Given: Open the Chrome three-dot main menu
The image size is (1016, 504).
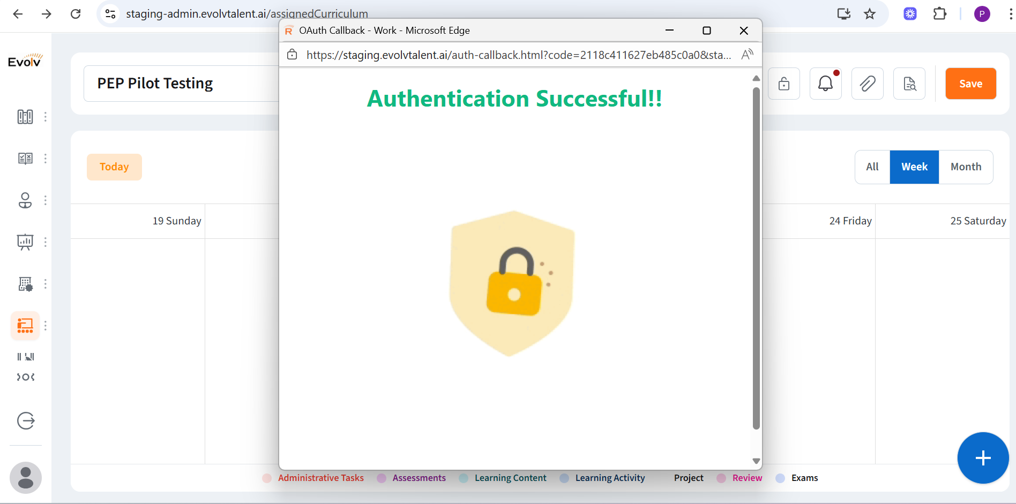Looking at the screenshot, I should tap(1011, 14).
